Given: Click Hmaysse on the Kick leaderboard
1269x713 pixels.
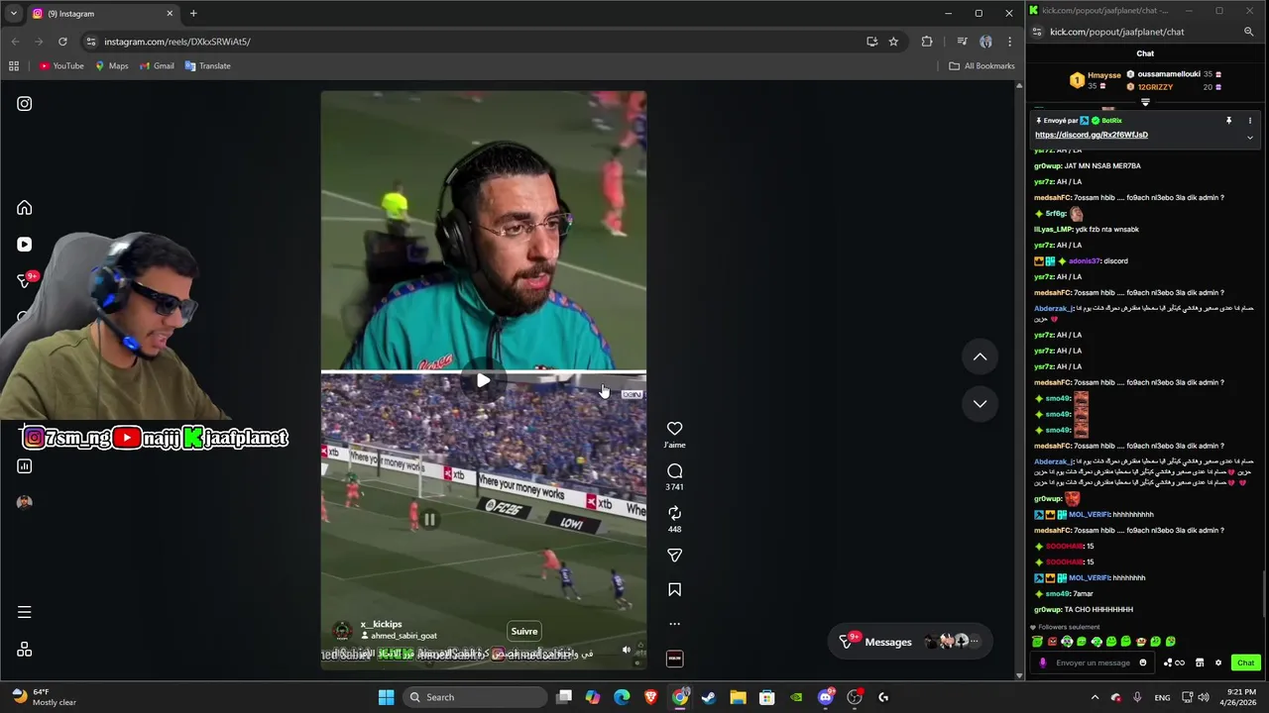Looking at the screenshot, I should coord(1103,75).
